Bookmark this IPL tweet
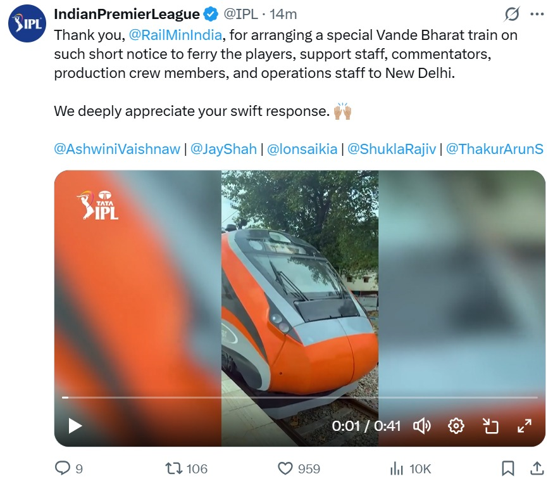Viewport: 553px width, 479px height. (507, 468)
